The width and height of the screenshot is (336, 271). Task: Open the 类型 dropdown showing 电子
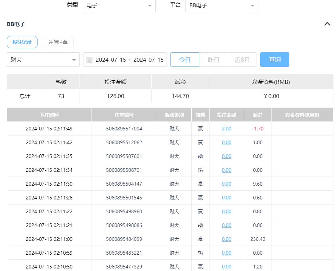[x=119, y=5]
